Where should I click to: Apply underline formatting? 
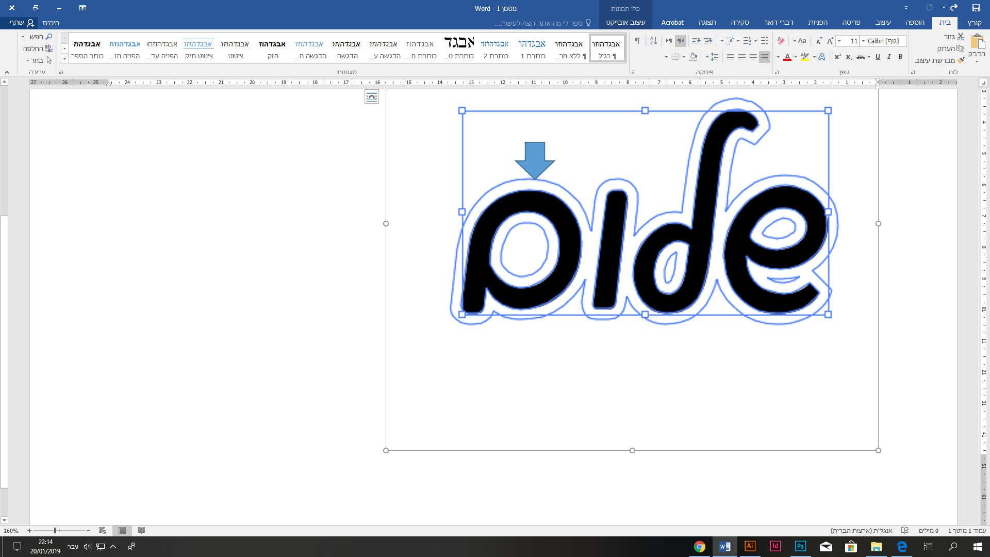click(x=878, y=58)
